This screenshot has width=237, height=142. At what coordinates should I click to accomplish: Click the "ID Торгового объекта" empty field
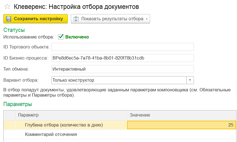click(x=123, y=47)
